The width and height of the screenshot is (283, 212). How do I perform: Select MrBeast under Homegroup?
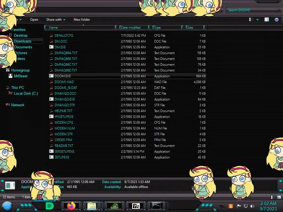[x=21, y=76]
